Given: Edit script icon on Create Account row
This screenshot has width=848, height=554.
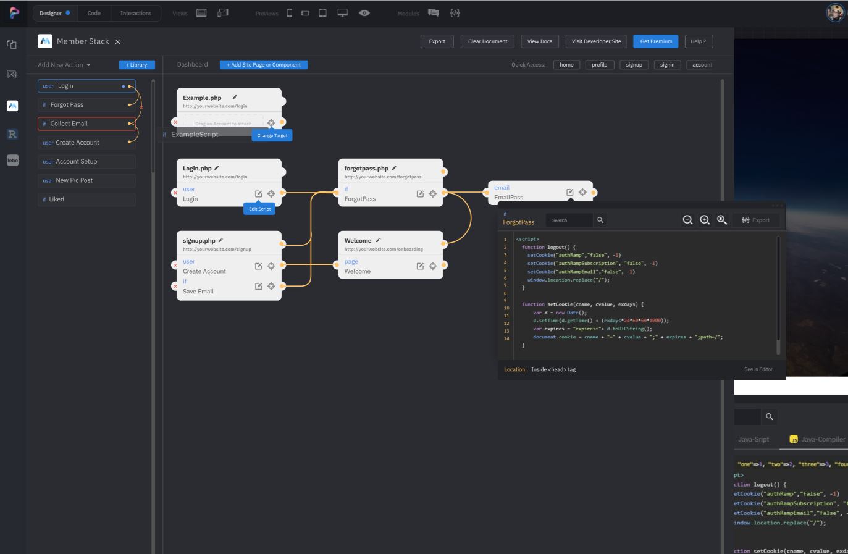Looking at the screenshot, I should pyautogui.click(x=259, y=266).
